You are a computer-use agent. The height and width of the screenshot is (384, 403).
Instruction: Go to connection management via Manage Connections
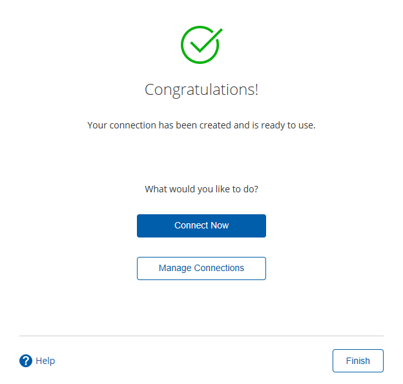click(201, 268)
